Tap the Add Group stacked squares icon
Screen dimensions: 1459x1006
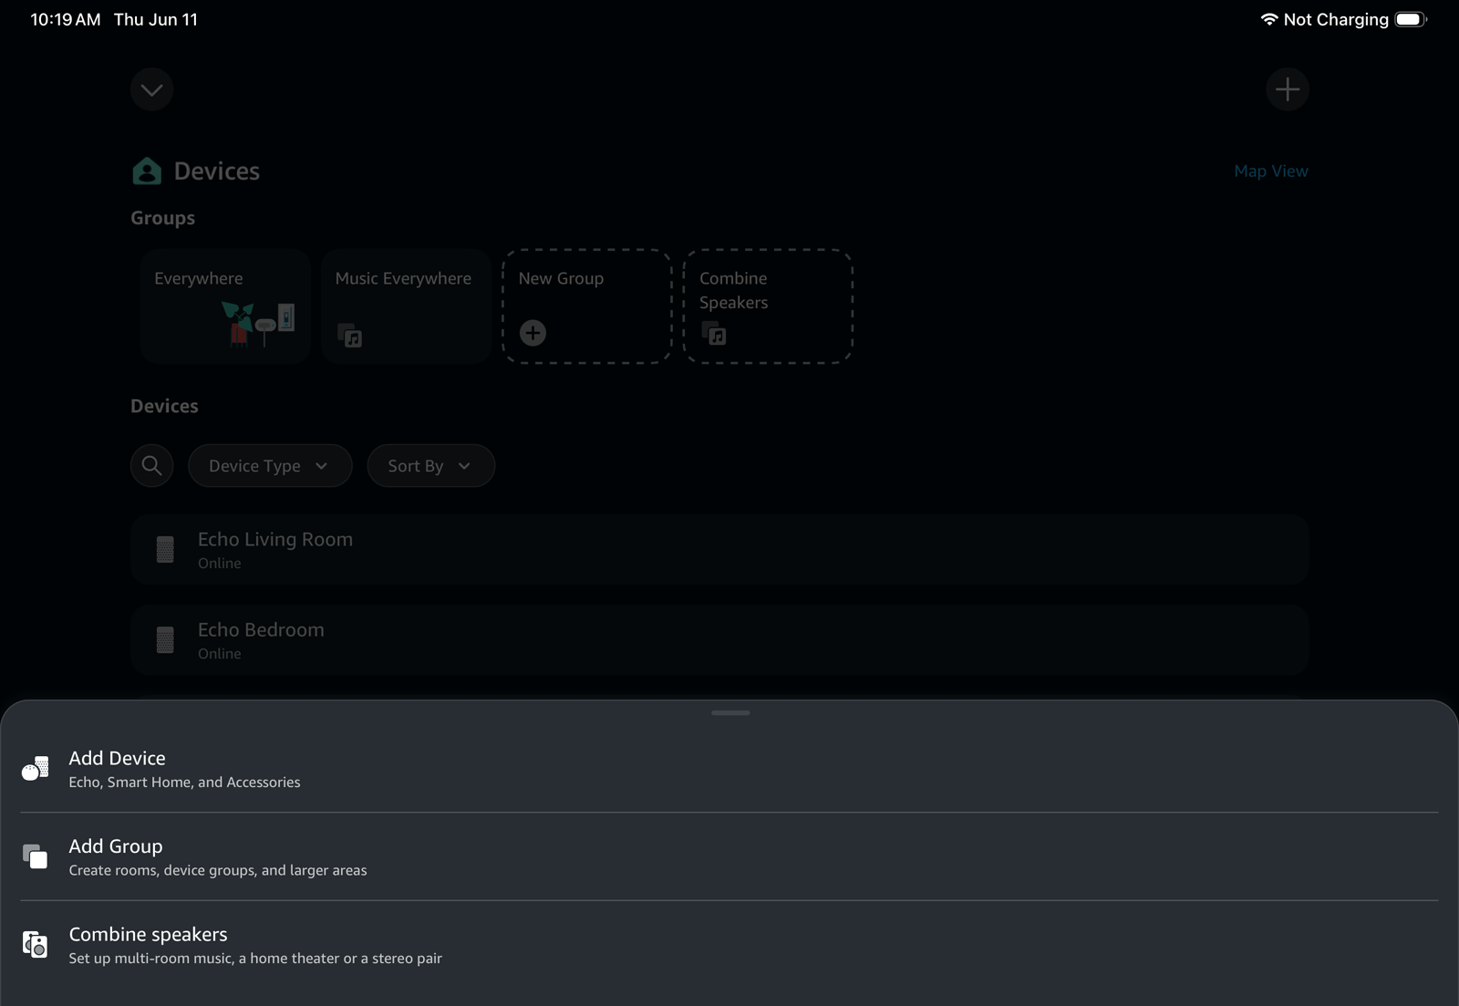36,856
